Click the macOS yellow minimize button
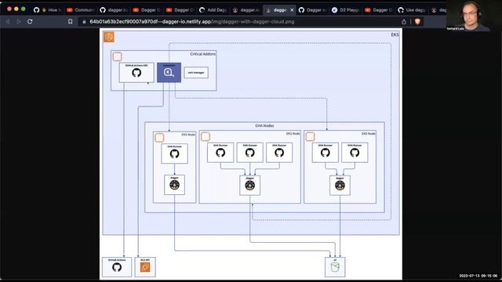This screenshot has height=282, width=502. tap(16, 9)
